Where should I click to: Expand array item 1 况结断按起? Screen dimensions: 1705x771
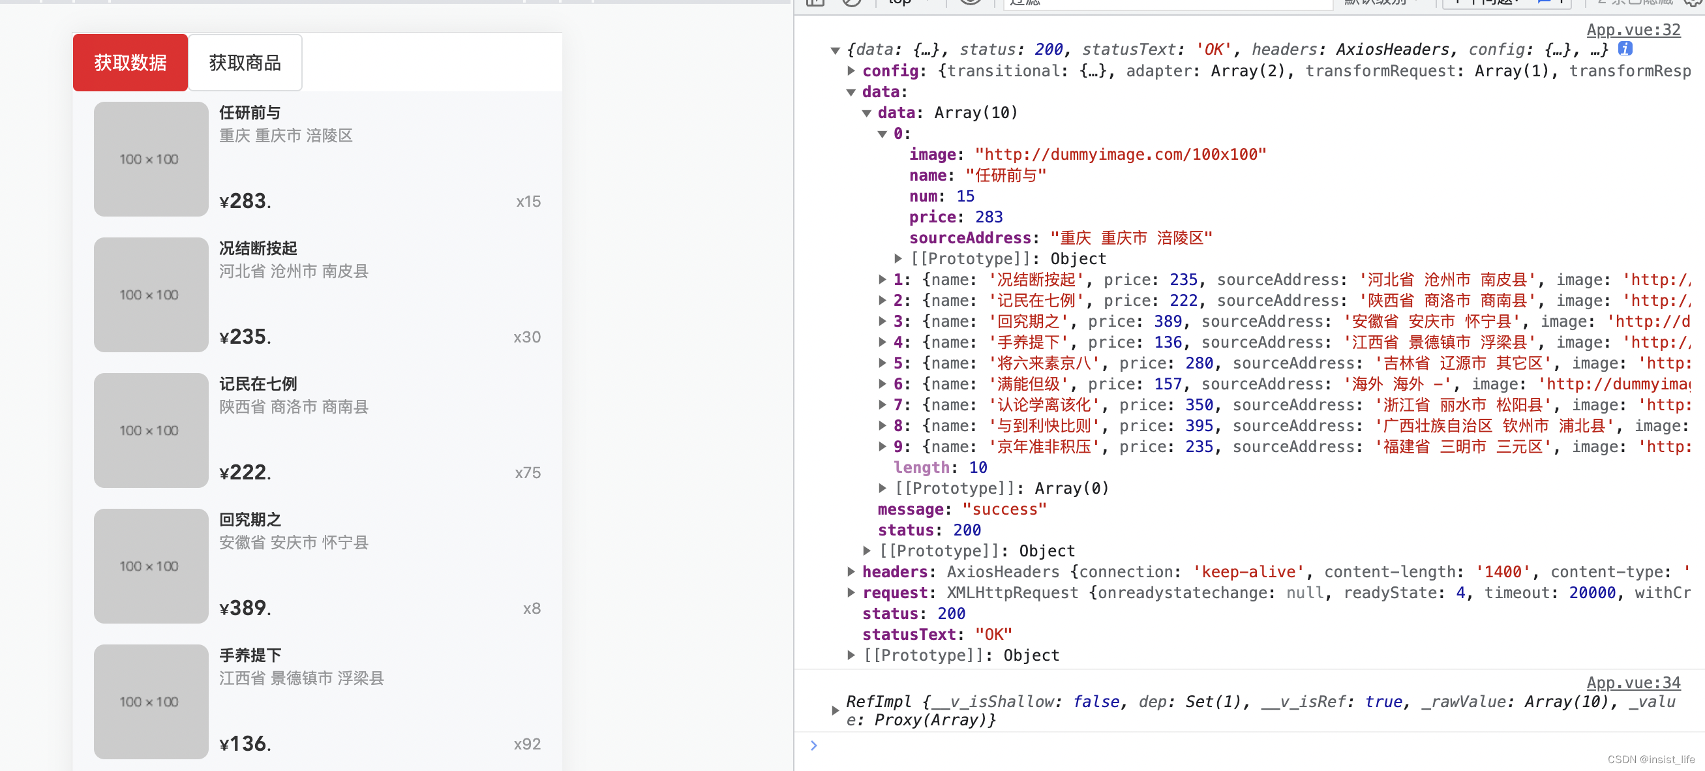(x=883, y=280)
